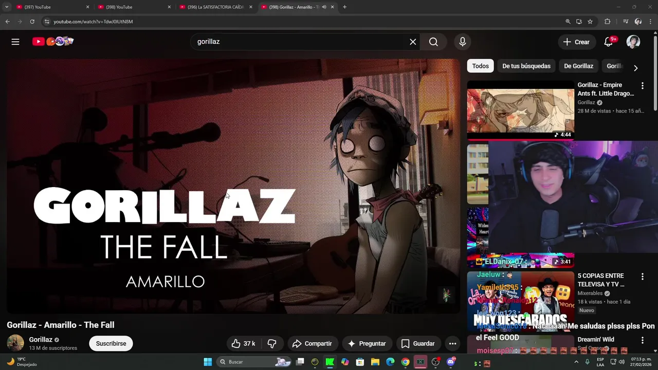Click the Preguntar AI button
Viewport: 658px width, 370px height.
click(367, 343)
